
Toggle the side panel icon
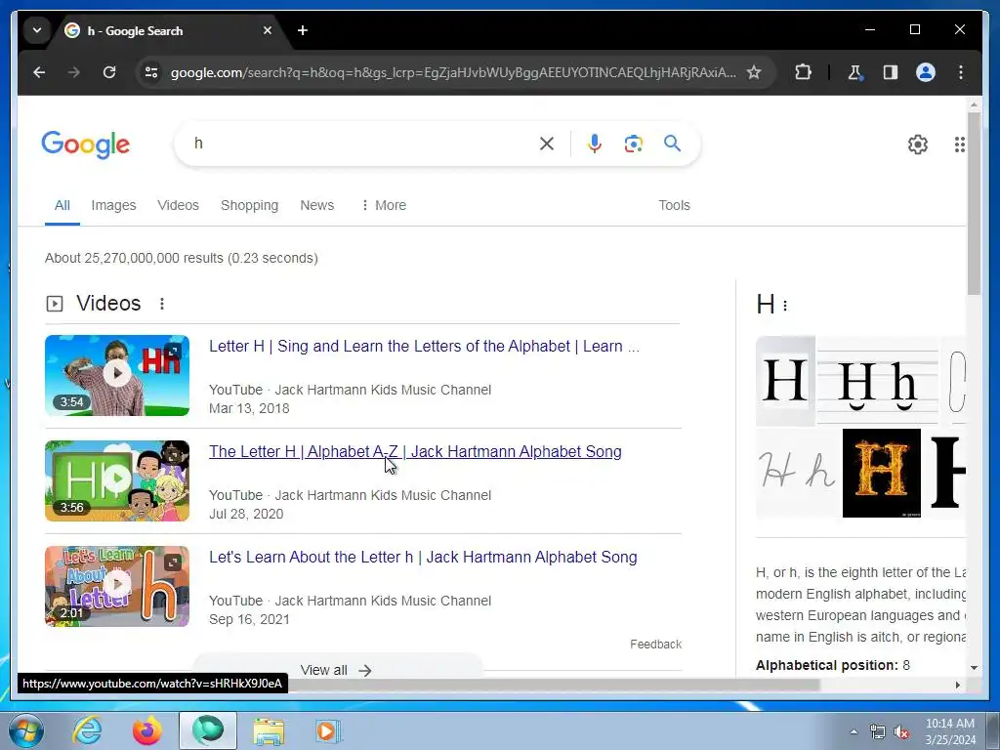891,72
